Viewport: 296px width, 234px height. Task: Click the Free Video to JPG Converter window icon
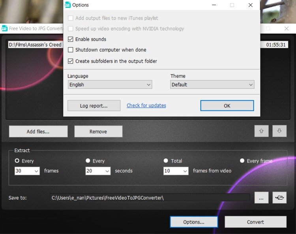pos(4,28)
